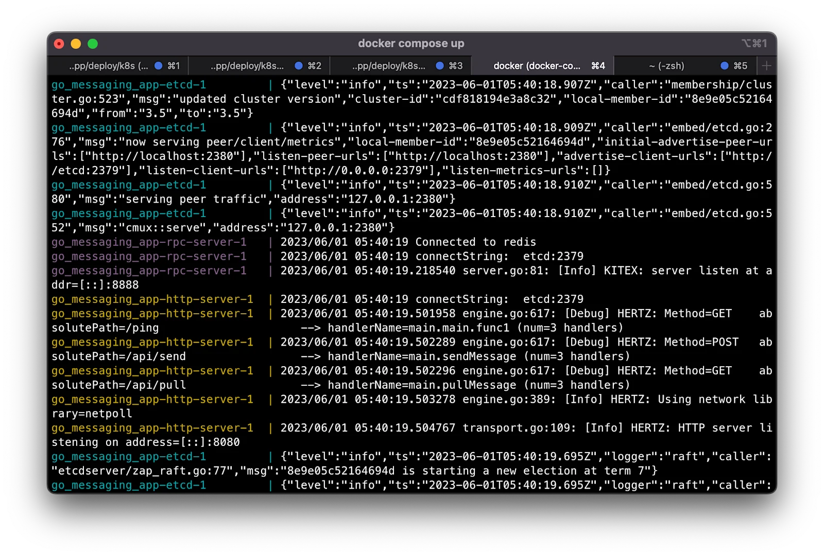Click the blue activity dot on the ⌘2 tab
Viewport: 824px width, 556px height.
click(299, 66)
